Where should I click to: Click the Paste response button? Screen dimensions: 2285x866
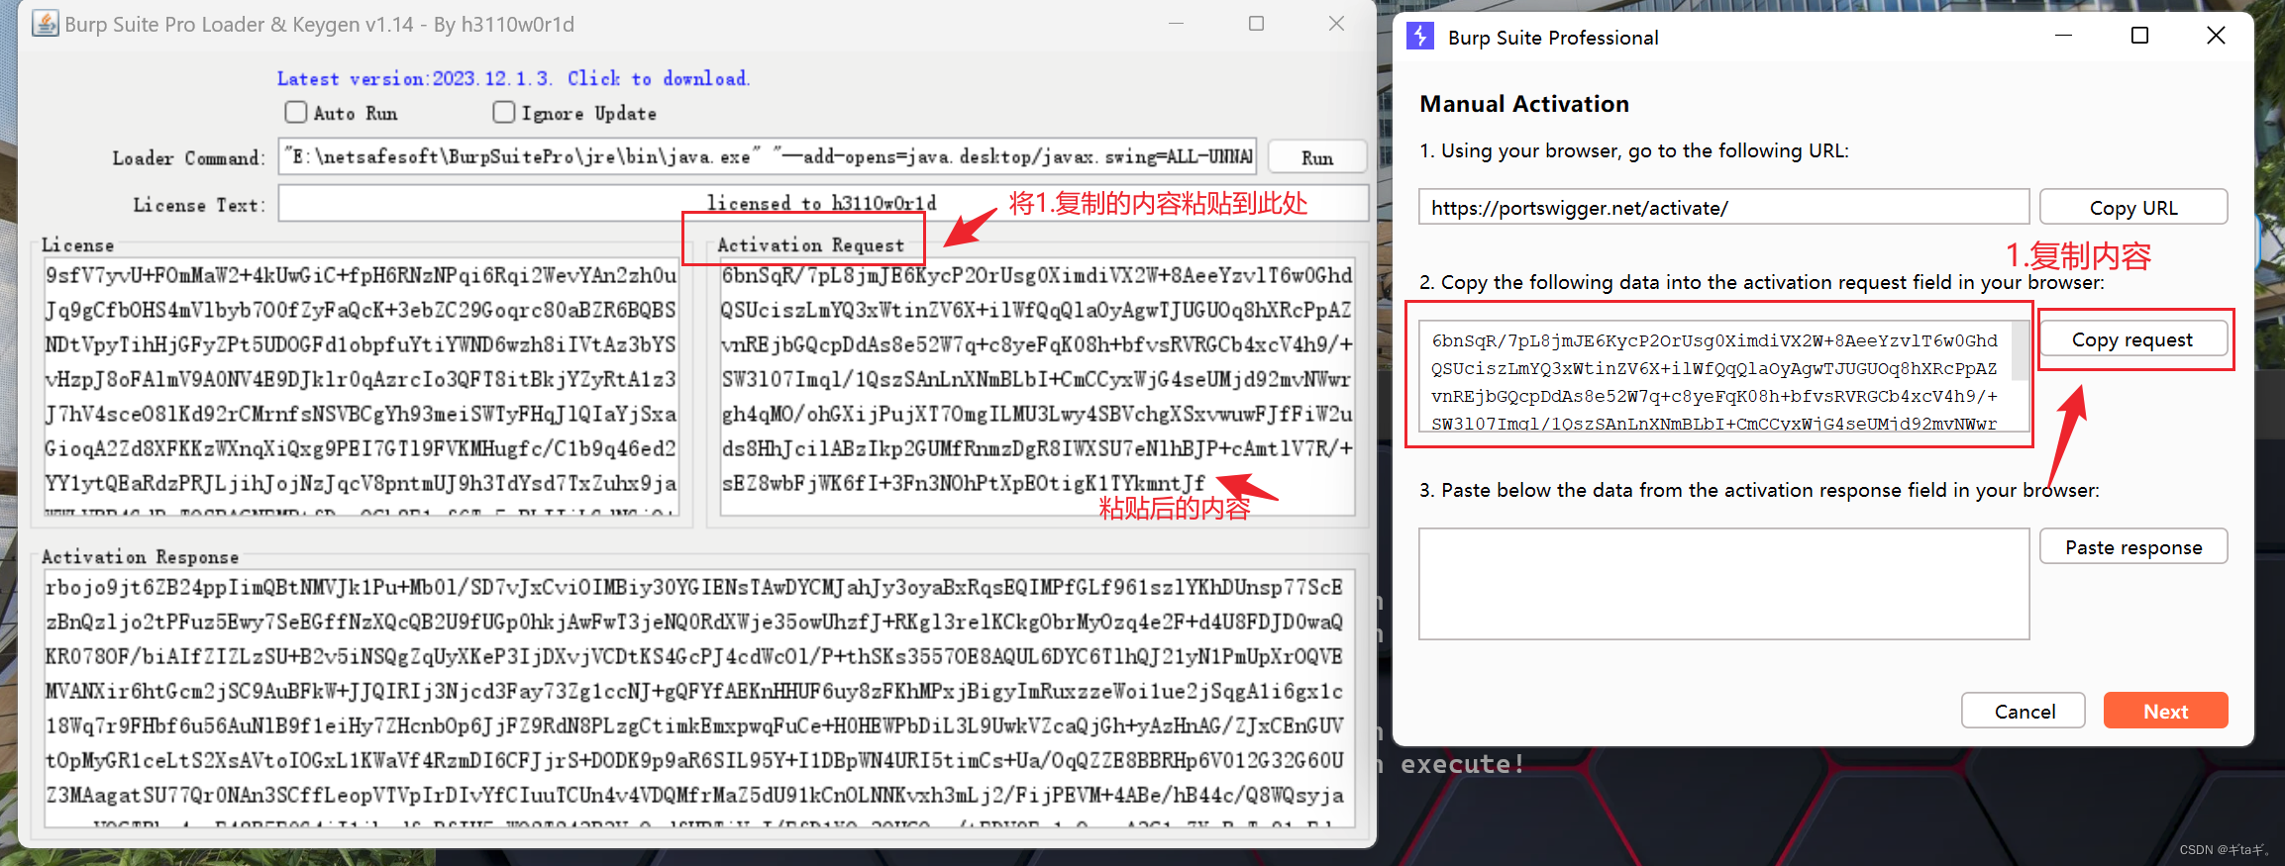2133,547
